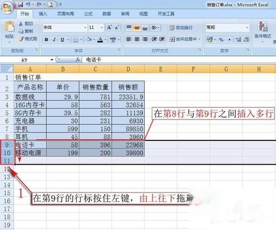This screenshot has width=276, height=230.
Task: Save the workbook from quick access toolbar
Action: (20, 5)
